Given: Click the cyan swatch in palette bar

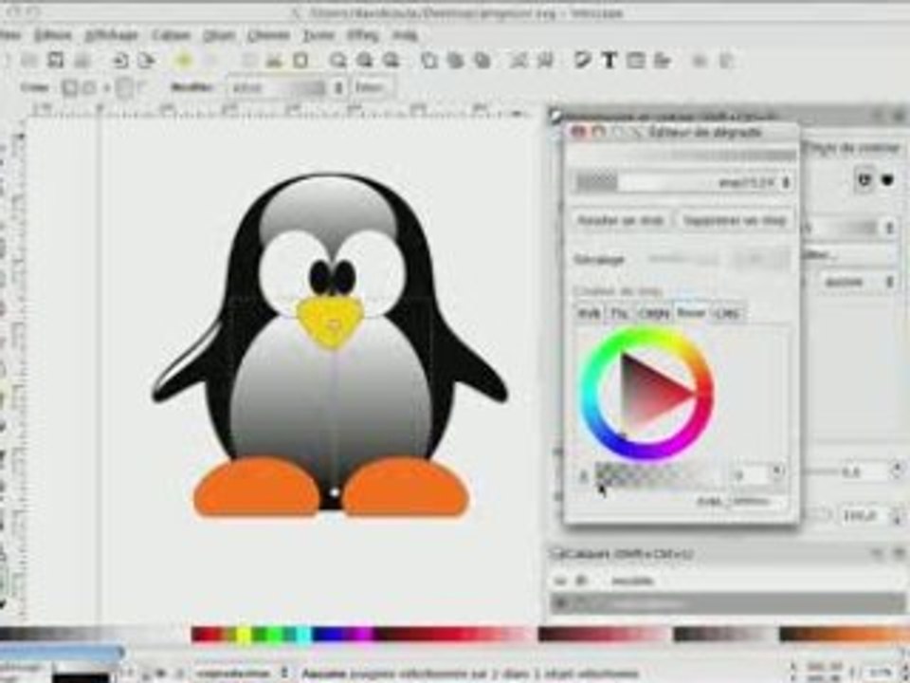Looking at the screenshot, I should (303, 635).
